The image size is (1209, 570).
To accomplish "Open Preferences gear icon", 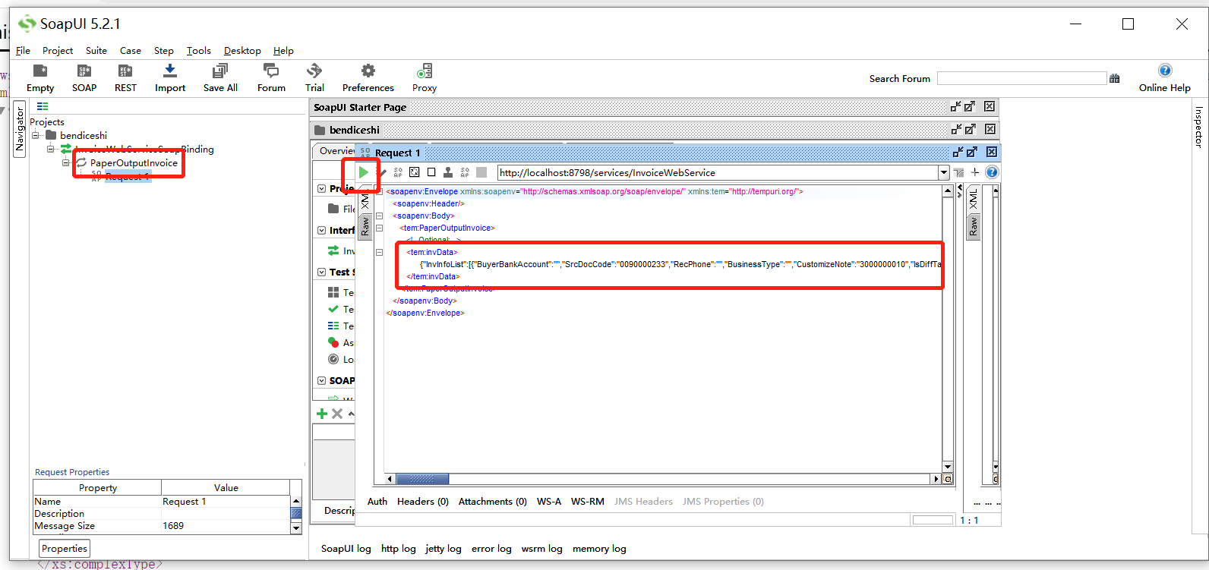I will pos(368,71).
